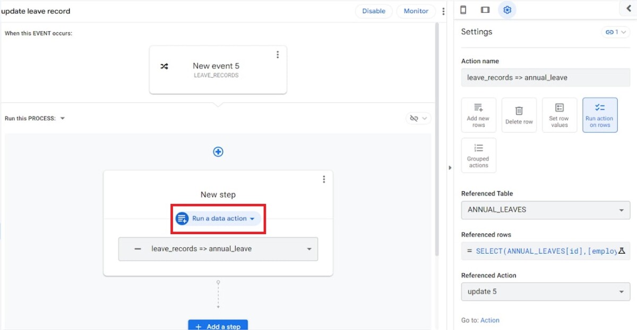637x330 pixels.
Task: Choose the Set row values action icon
Action: [559, 114]
